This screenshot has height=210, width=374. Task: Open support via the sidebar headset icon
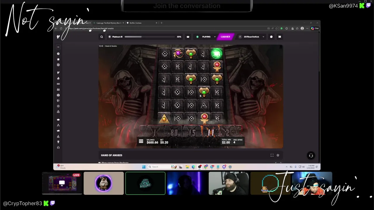tap(58, 148)
